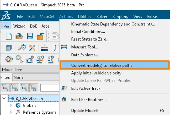Choose Kinematic State Dependency and Constraints
The width and height of the screenshot is (170, 115).
[113, 24]
